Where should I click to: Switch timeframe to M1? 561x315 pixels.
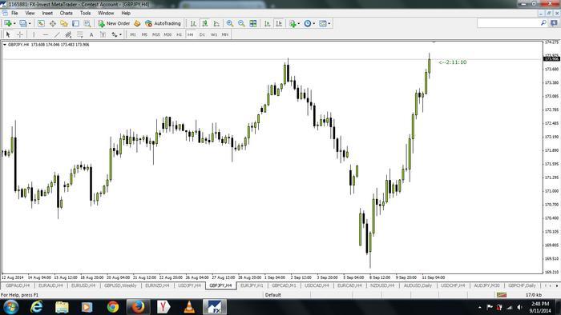point(133,34)
